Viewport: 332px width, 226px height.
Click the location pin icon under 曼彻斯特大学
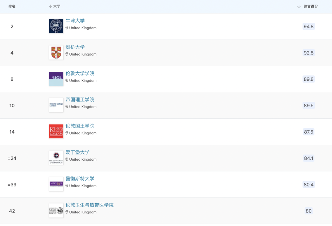point(67,186)
